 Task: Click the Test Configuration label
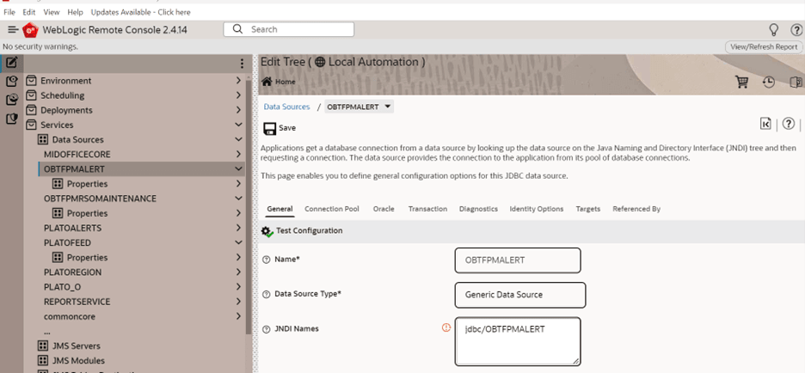pos(309,231)
